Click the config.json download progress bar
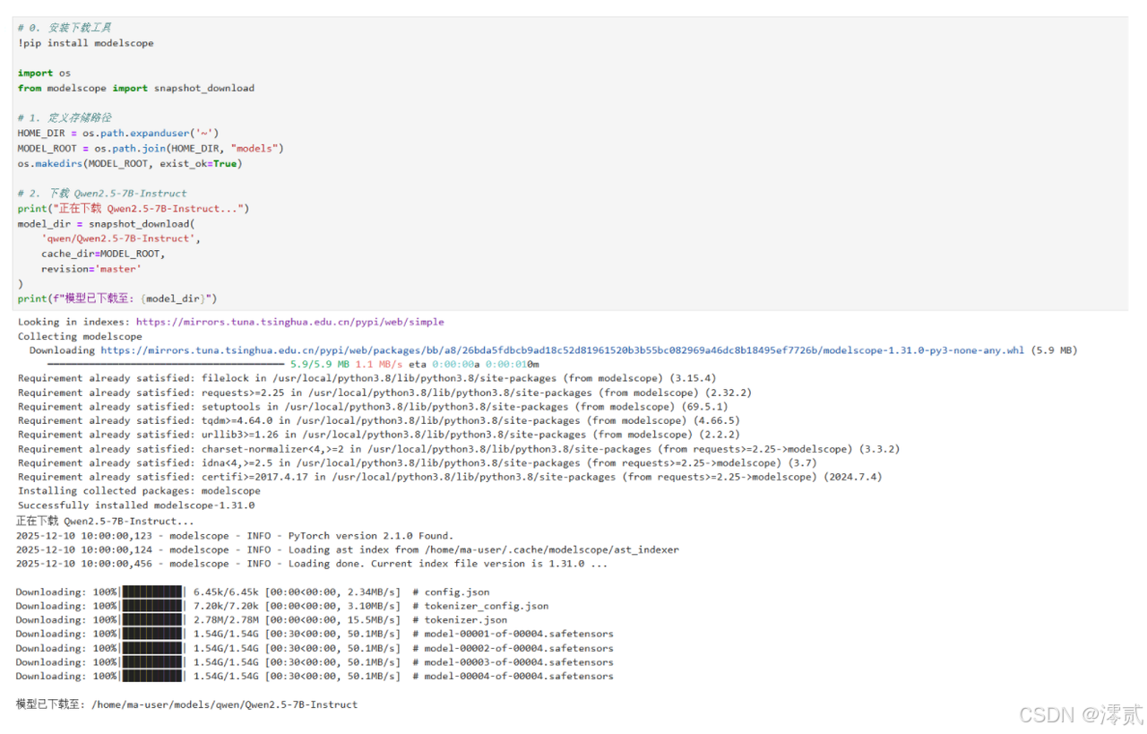Viewport: 1147px width, 734px height. 152,592
